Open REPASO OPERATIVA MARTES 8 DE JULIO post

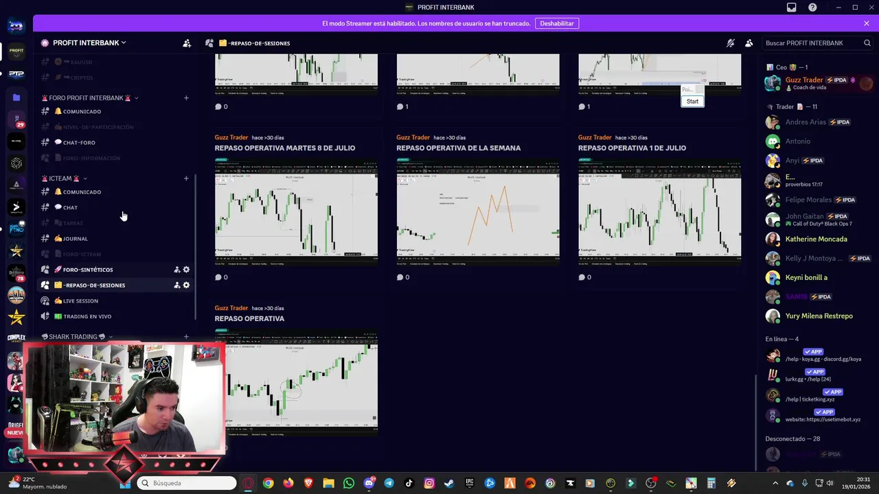(285, 148)
